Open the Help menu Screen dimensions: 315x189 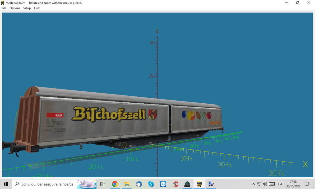(x=37, y=8)
